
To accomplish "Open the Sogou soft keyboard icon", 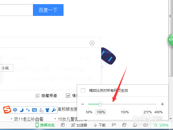I will point(34,110).
